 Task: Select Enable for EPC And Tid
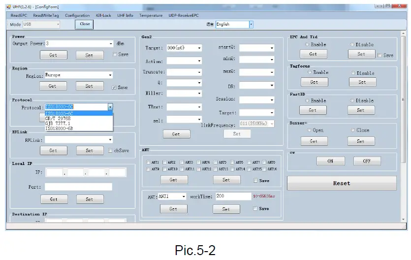307,44
